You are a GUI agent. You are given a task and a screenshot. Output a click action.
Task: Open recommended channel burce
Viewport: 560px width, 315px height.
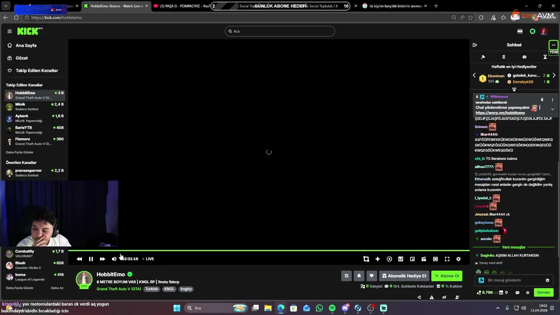pos(35,276)
